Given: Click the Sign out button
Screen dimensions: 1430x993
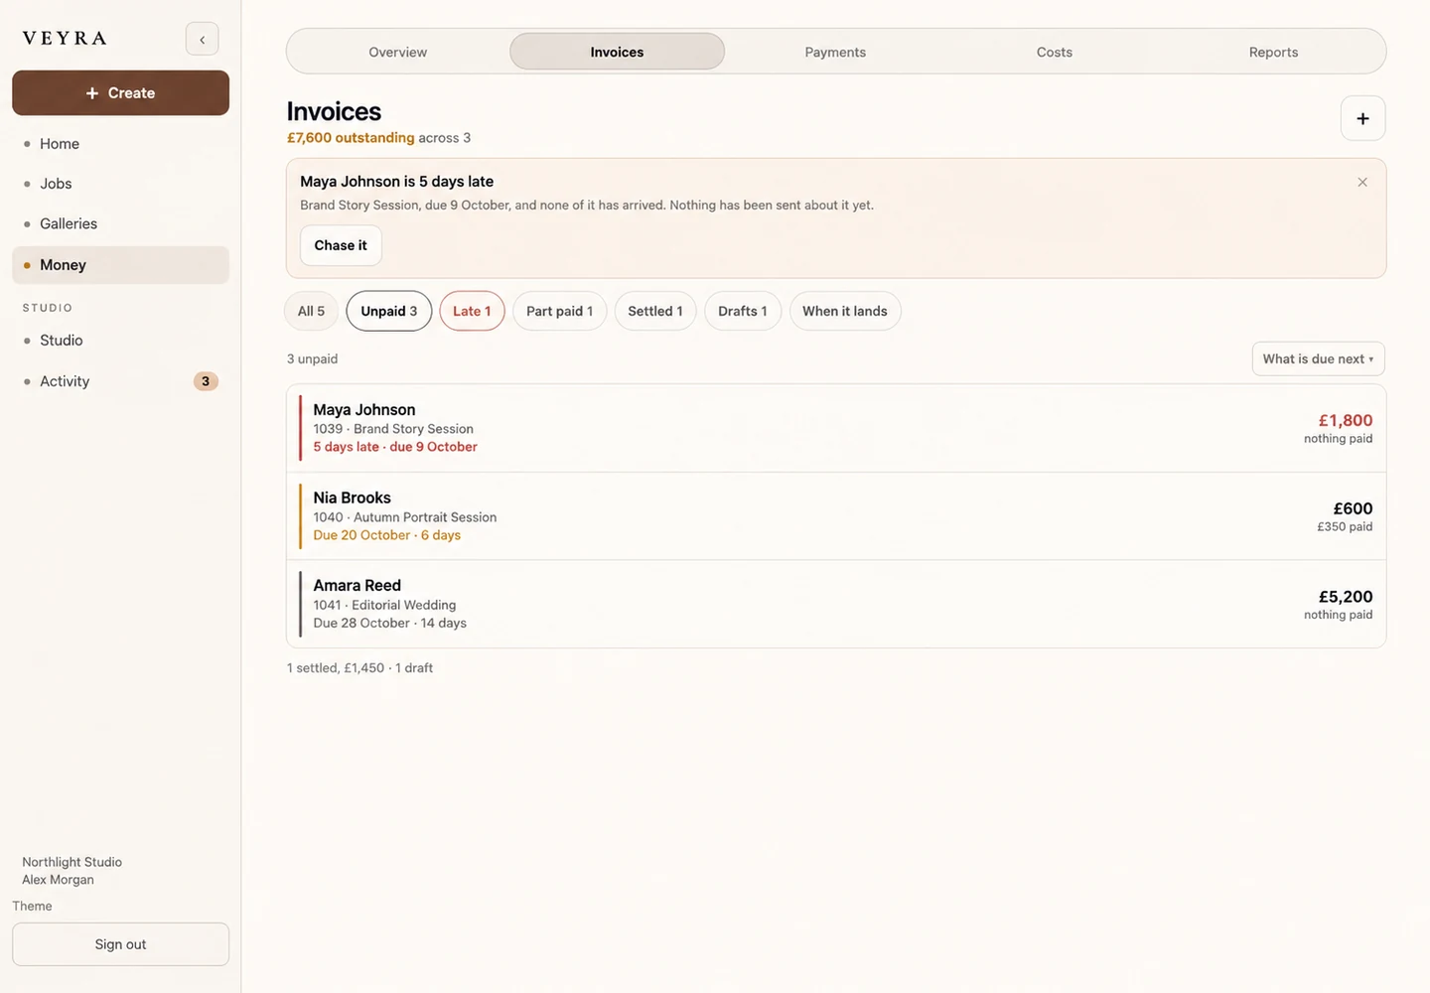Looking at the screenshot, I should (120, 944).
